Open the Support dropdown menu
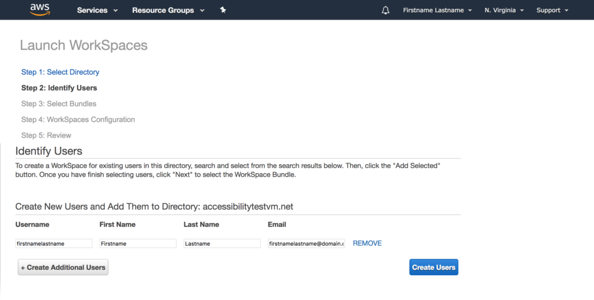This screenshot has height=300, width=594. click(x=552, y=10)
